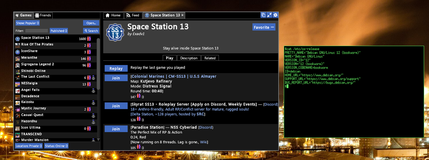Click the players icon under Skyrat SS13 server
The height and width of the screenshot is (160, 429).
[x=138, y=119]
